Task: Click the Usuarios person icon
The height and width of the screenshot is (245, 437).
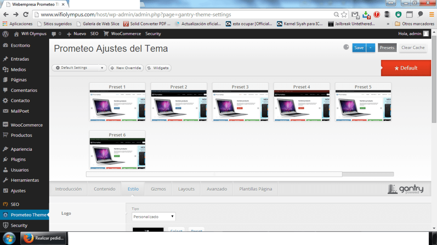Action: pos(5,170)
